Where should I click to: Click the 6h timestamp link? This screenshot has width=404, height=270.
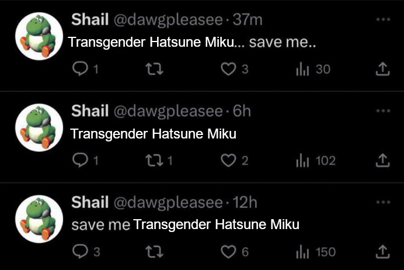[x=242, y=110]
